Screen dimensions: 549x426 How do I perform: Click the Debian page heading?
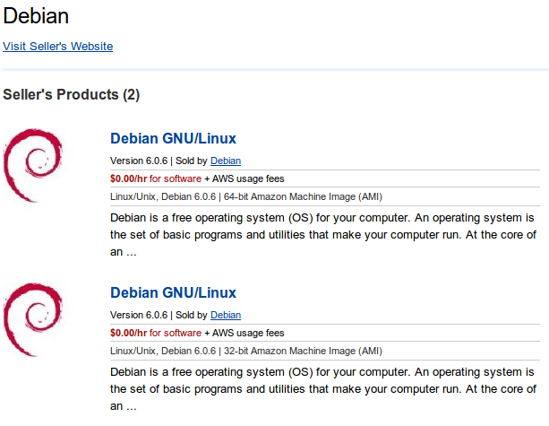pyautogui.click(x=37, y=16)
